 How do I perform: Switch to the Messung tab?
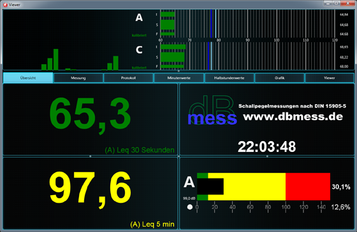click(x=78, y=78)
